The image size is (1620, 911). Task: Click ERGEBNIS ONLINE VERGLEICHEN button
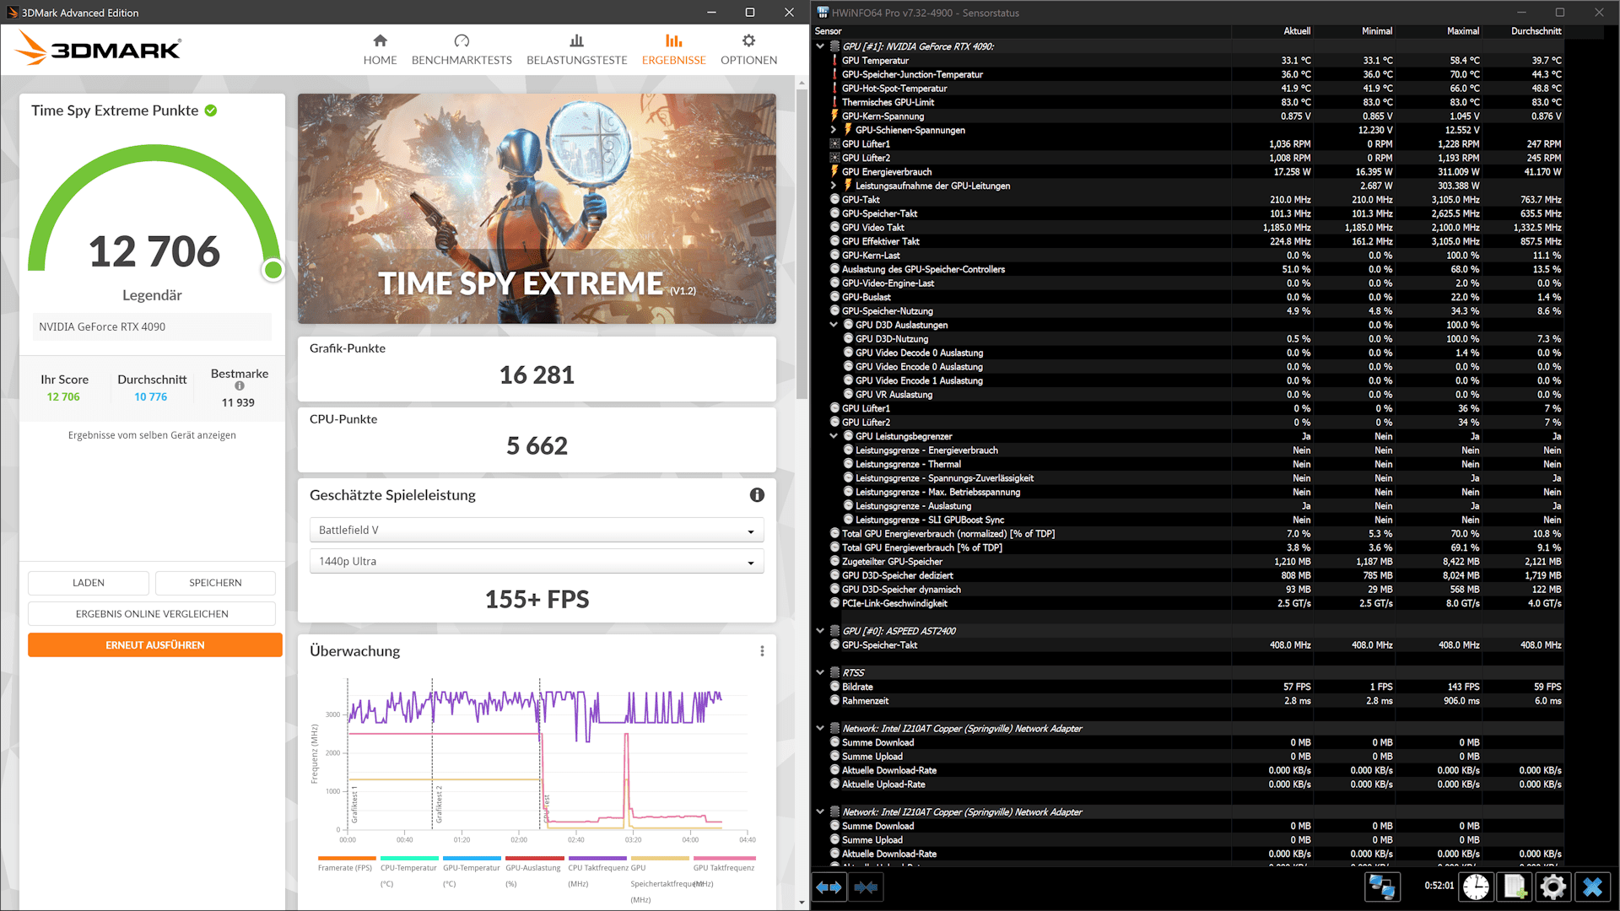[x=152, y=614]
